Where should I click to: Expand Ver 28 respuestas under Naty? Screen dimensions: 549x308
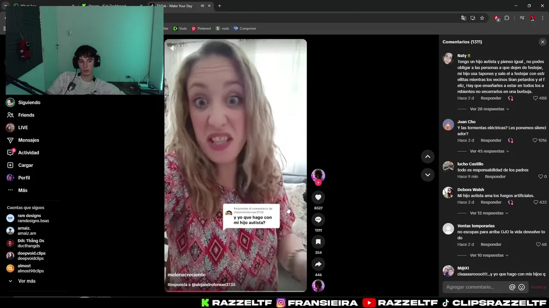coord(489,109)
